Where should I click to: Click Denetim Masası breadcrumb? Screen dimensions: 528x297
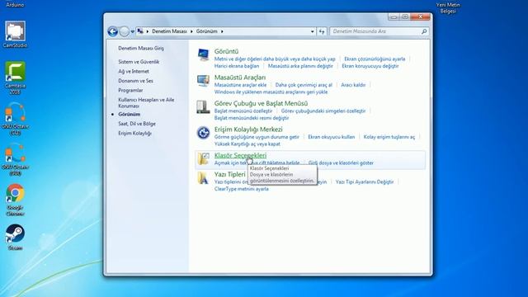[169, 31]
